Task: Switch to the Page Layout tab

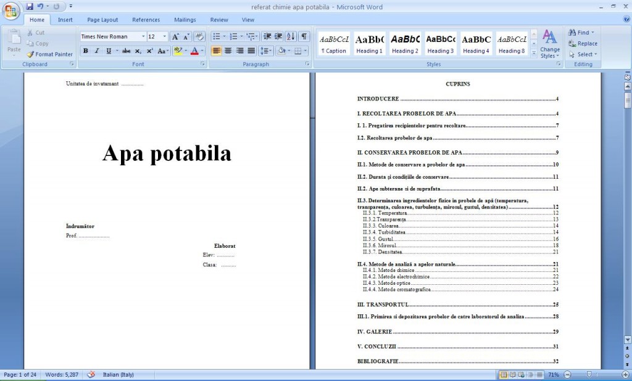Action: coord(102,20)
